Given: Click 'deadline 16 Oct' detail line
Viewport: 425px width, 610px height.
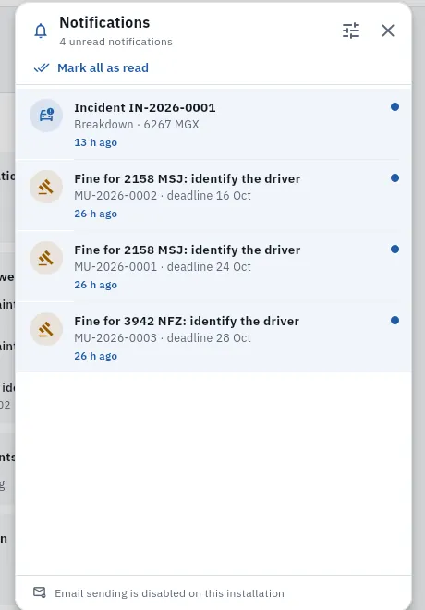Looking at the screenshot, I should click(163, 196).
